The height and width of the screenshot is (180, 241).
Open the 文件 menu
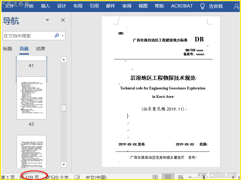[x=9, y=6]
